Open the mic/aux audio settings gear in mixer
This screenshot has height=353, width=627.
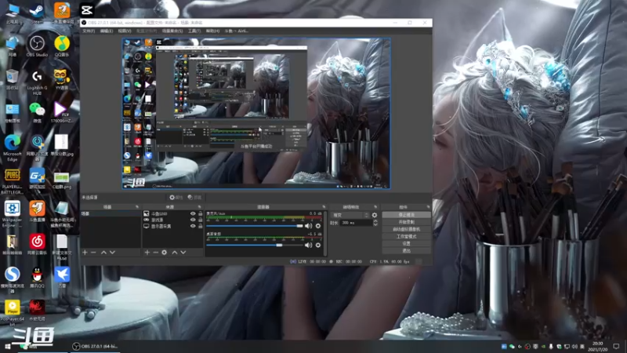[x=318, y=226]
